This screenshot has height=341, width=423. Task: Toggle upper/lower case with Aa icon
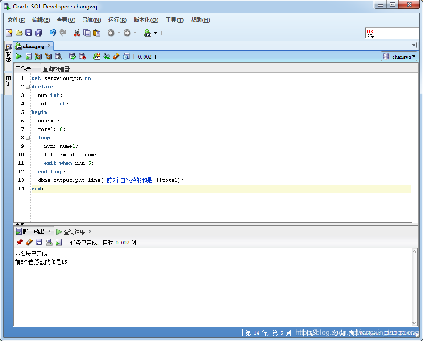pos(107,56)
